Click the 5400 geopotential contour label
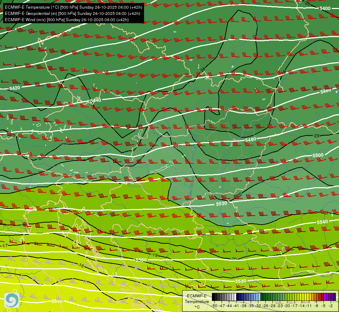339x312 pixels. click(x=325, y=8)
